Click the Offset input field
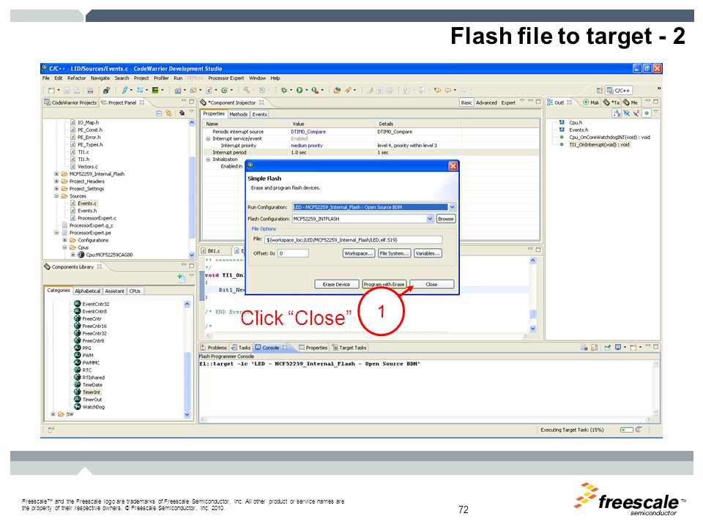 293,253
